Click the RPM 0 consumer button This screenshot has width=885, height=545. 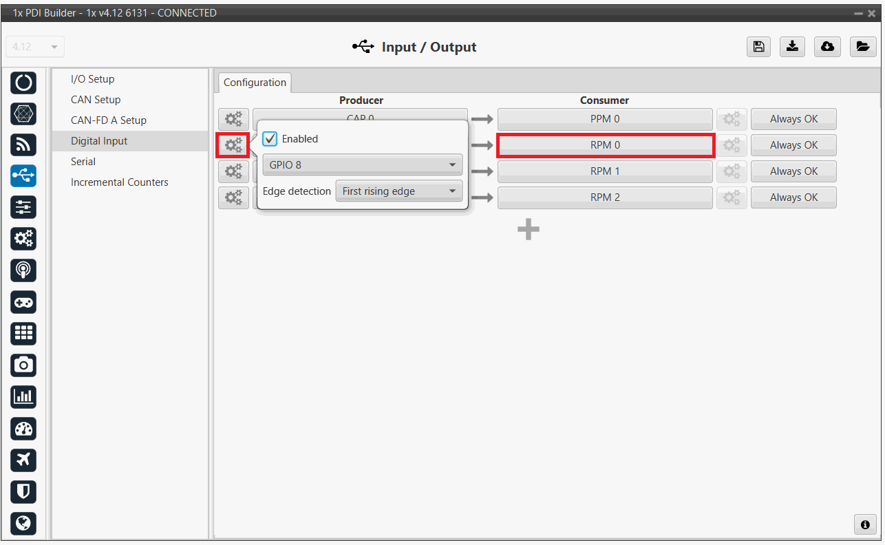(x=605, y=145)
